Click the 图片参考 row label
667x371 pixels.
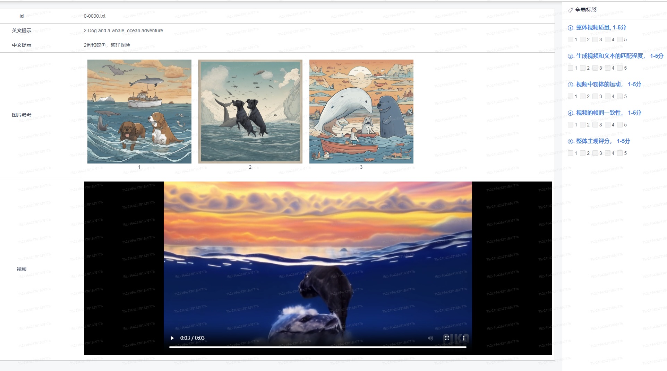click(22, 115)
